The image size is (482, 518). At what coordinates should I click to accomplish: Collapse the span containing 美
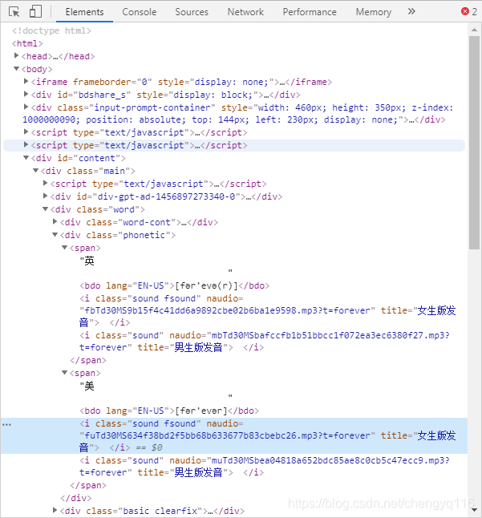point(64,373)
